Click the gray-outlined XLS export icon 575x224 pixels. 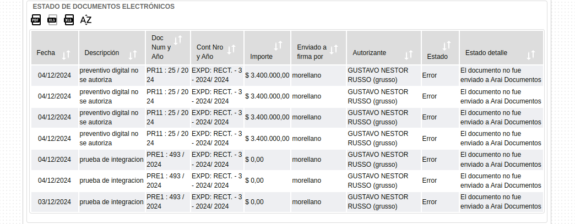52,20
